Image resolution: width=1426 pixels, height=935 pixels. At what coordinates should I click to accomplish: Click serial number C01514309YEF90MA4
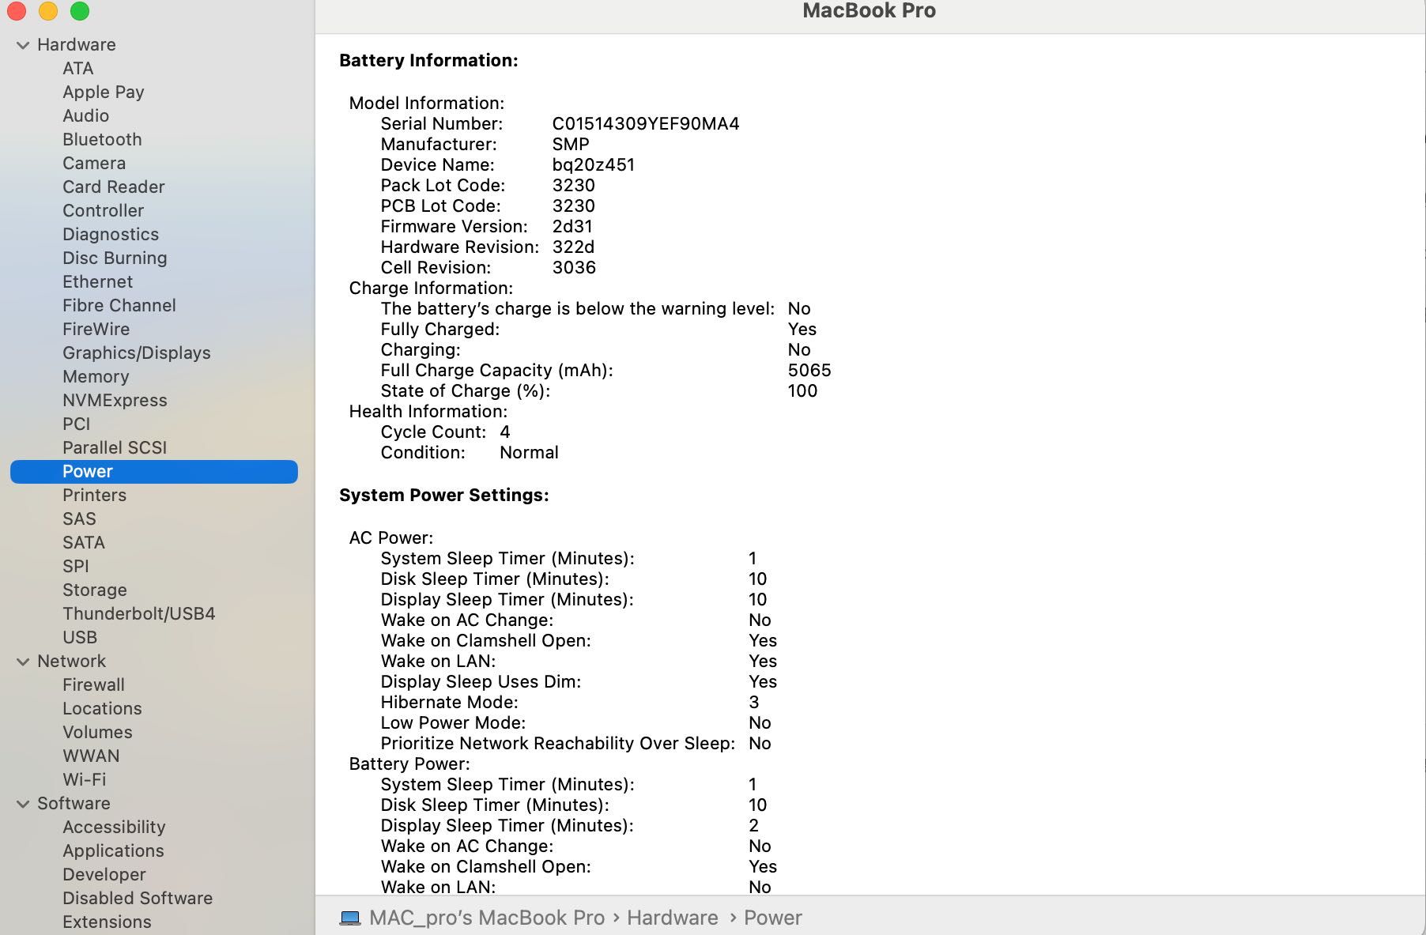646,124
